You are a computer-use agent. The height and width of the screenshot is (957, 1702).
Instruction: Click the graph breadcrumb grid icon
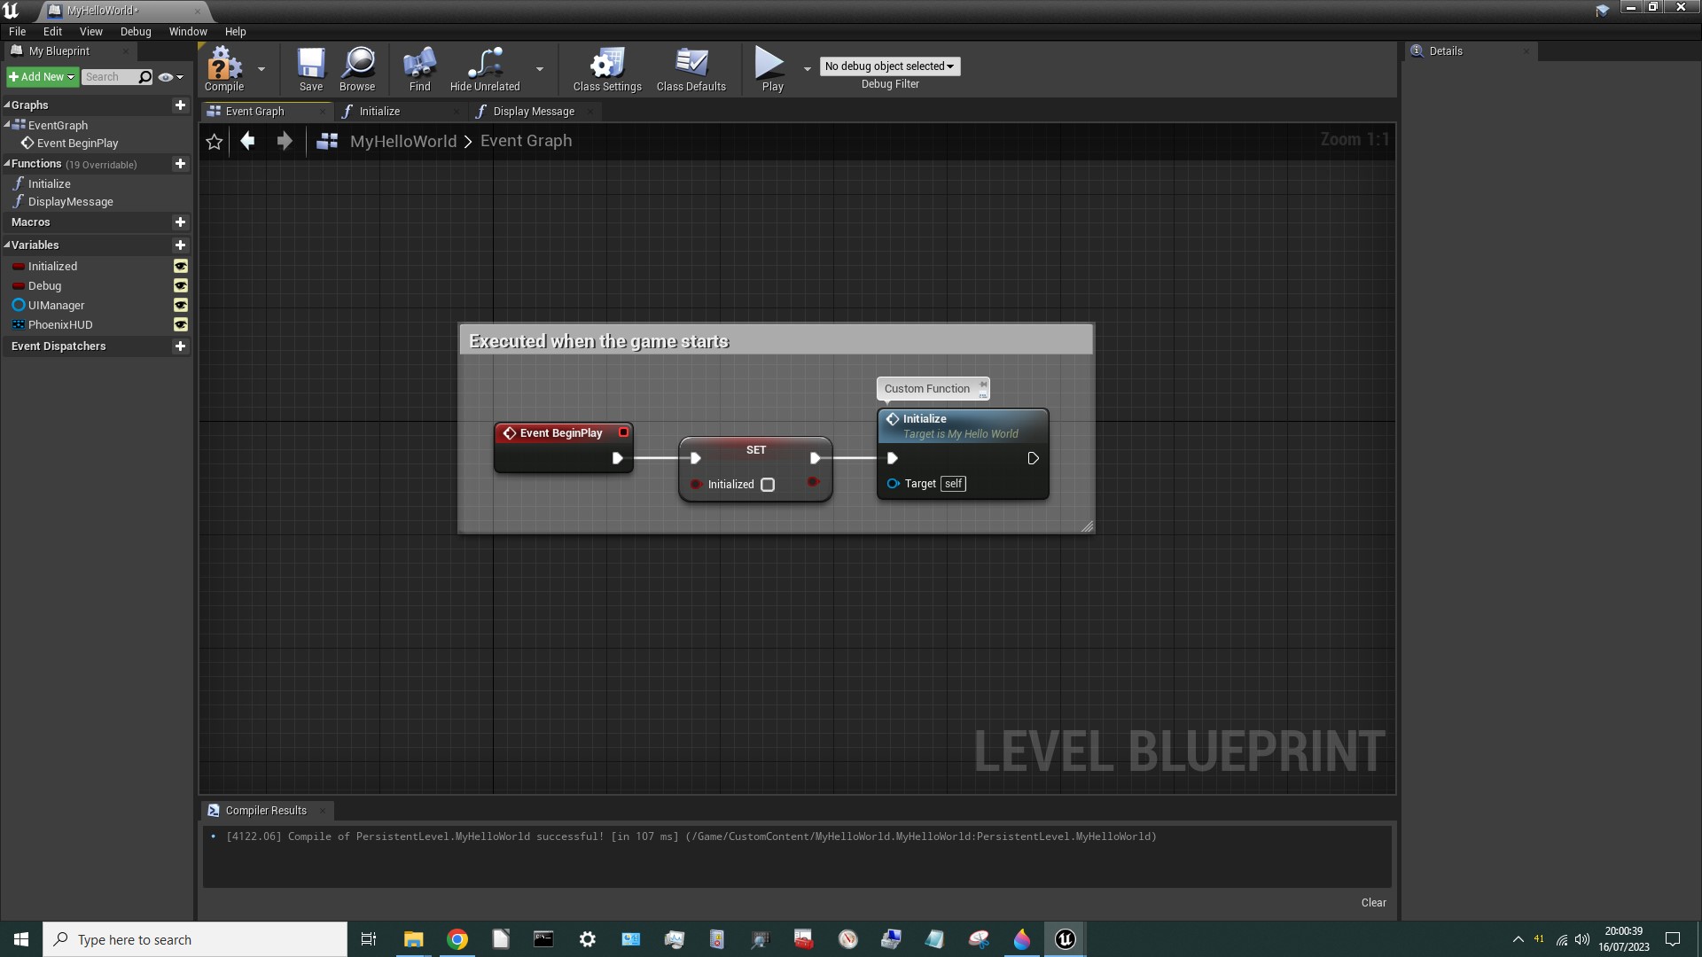327,141
